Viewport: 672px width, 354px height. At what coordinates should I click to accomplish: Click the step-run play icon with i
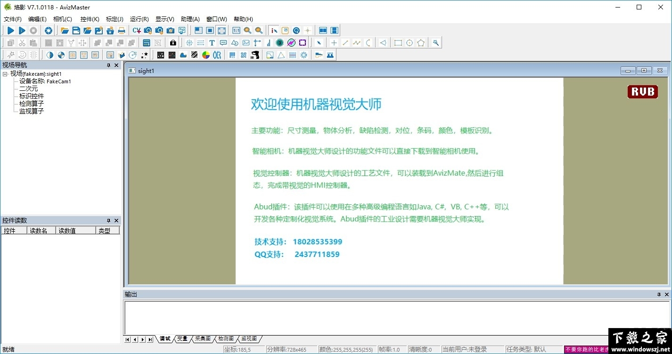pyautogui.click(x=22, y=31)
